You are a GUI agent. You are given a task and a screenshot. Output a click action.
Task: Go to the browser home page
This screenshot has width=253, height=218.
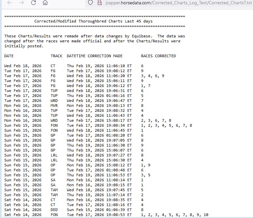(x=45, y=3)
